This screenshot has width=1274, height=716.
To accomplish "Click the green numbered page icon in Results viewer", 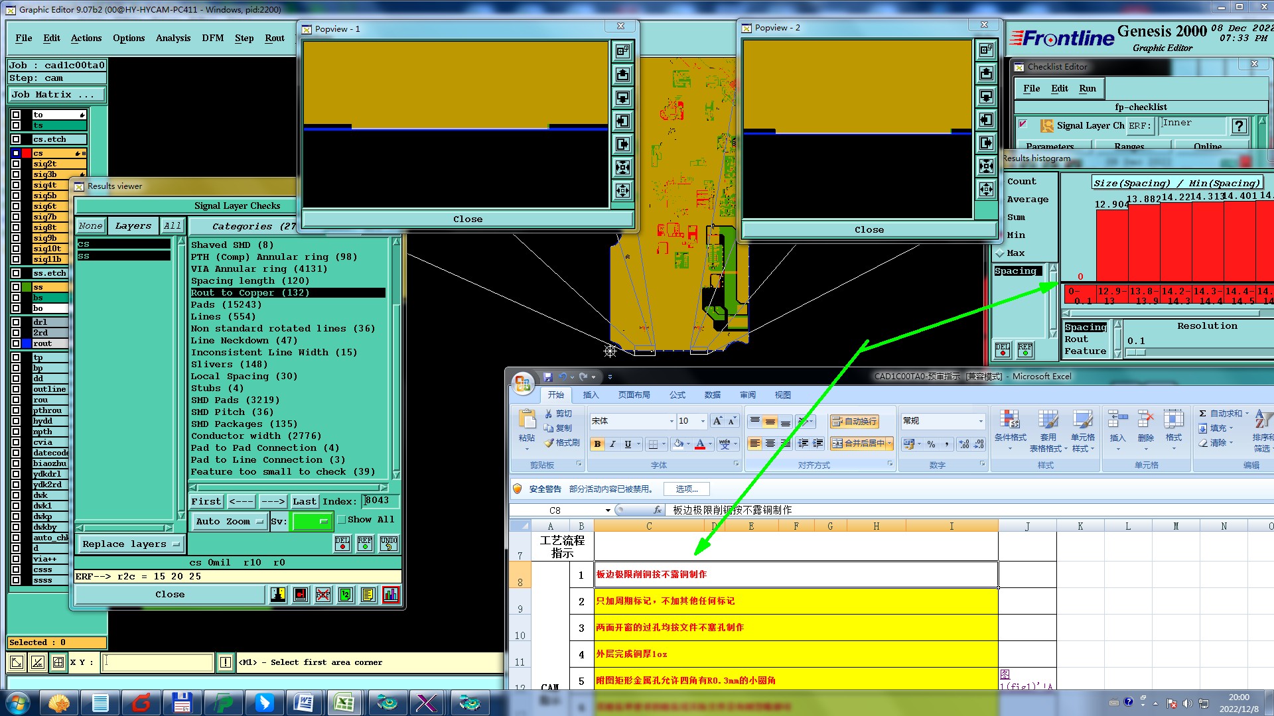I will pos(346,595).
